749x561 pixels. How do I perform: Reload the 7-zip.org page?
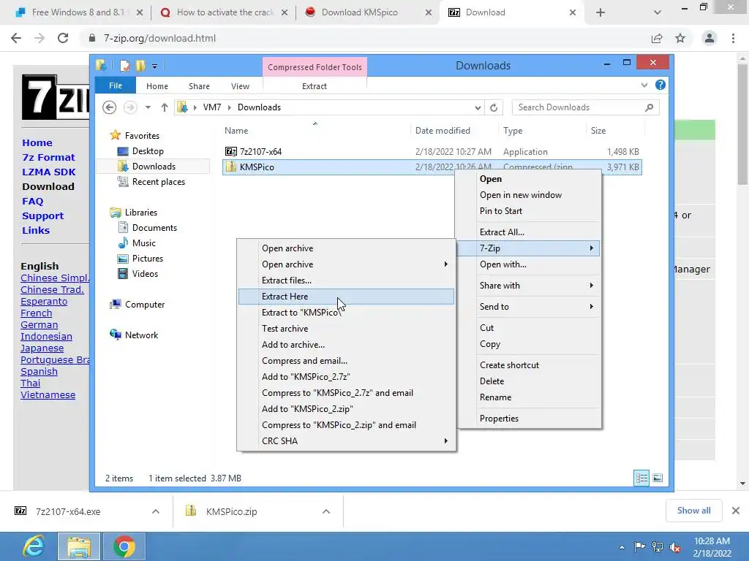click(63, 38)
